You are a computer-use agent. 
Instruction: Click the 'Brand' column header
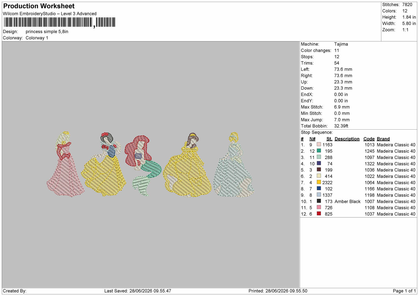click(383, 139)
